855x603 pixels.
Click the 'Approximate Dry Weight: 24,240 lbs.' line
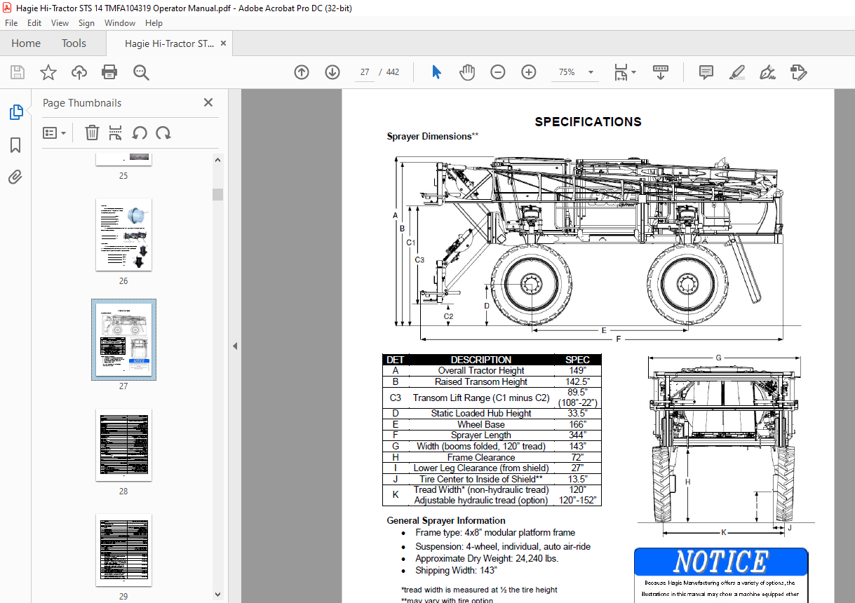[x=487, y=559]
